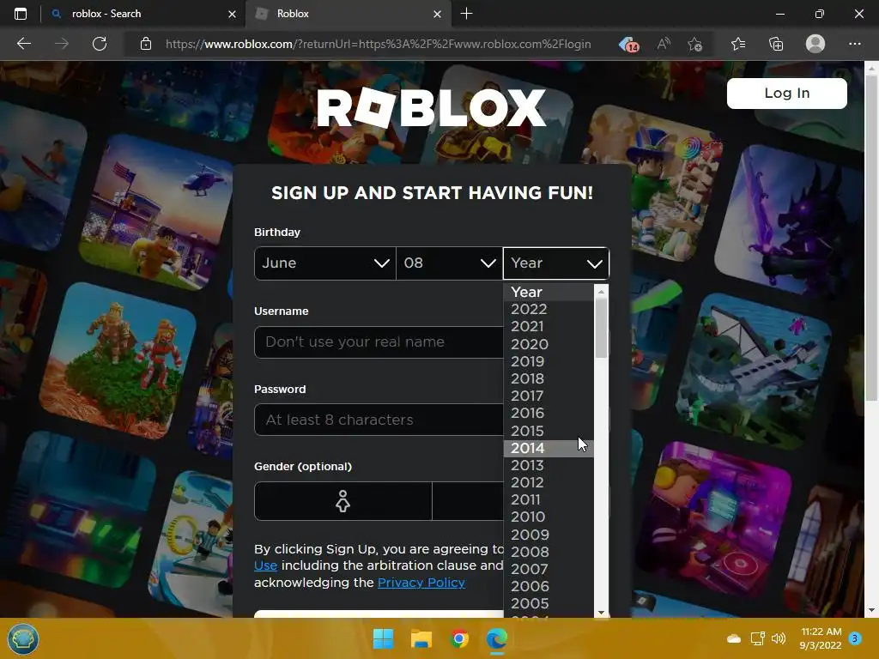Choose 2020 from the year list
Image resolution: width=879 pixels, height=659 pixels.
[549, 344]
